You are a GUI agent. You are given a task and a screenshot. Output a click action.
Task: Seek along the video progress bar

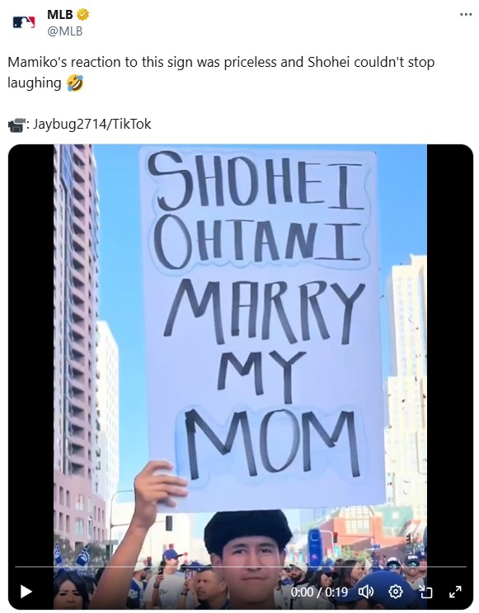tap(240, 566)
